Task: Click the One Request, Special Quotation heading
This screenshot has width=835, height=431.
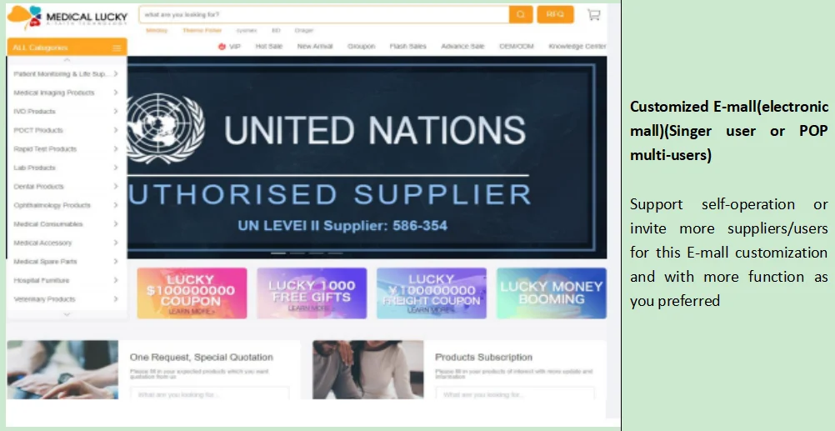Action: coord(202,357)
